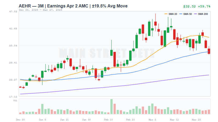Click the Mar 3 date axis label
The width and height of the screenshot is (218, 122).
click(152, 120)
